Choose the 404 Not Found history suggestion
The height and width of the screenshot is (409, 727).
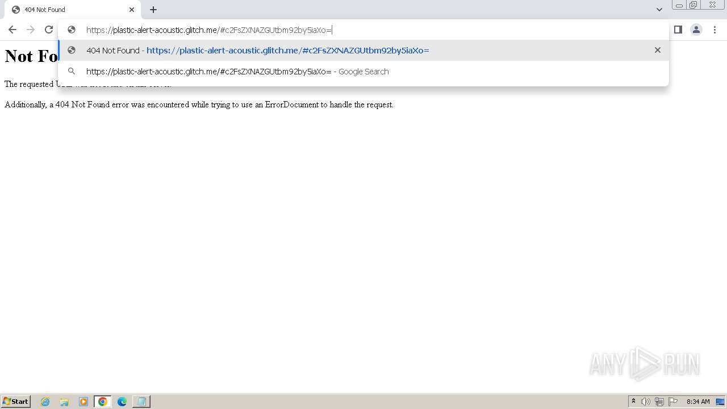tap(363, 51)
